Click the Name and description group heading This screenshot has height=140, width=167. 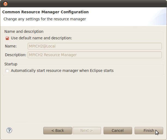click(x=24, y=31)
